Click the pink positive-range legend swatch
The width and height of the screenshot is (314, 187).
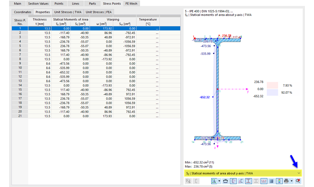(x=272, y=85)
